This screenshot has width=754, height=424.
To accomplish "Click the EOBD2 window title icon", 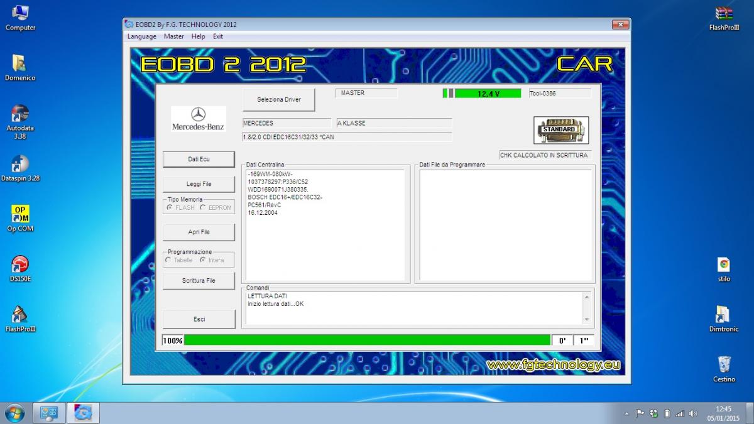I will 129,25.
